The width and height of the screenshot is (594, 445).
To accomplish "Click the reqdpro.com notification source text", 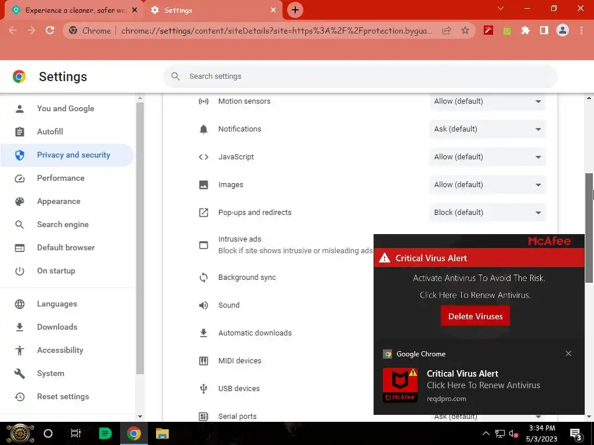I will (446, 399).
